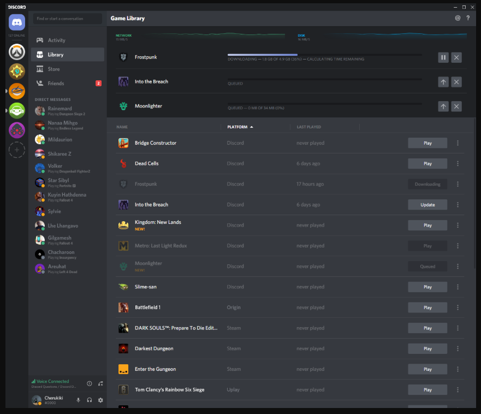Image resolution: width=481 pixels, height=414 pixels.
Task: Toggle microphone mute
Action: [78, 400]
